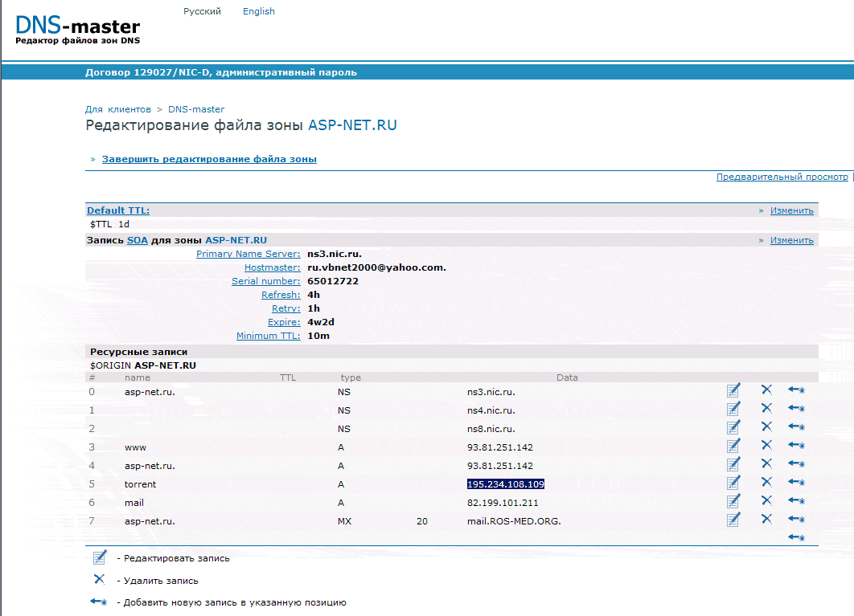This screenshot has height=616, width=854.
Task: Append new record at end of list
Action: click(x=796, y=537)
